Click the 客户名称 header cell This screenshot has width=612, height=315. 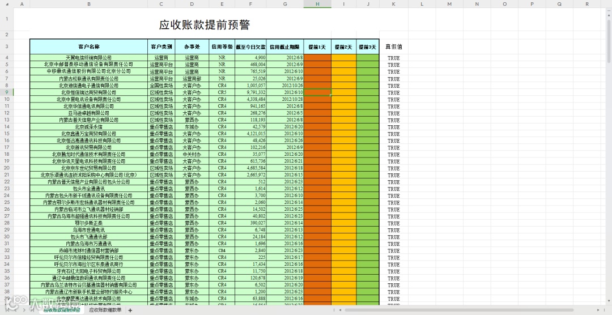(x=88, y=47)
